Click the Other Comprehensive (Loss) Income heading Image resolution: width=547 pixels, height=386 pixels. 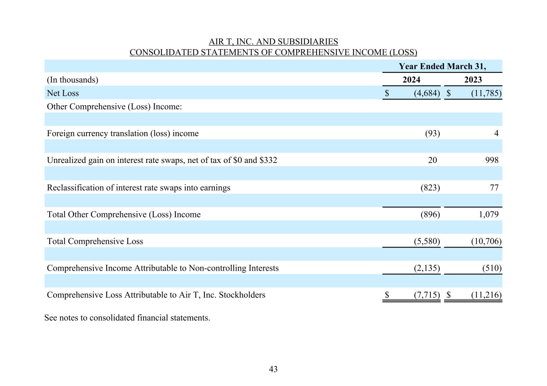pyautogui.click(x=114, y=107)
